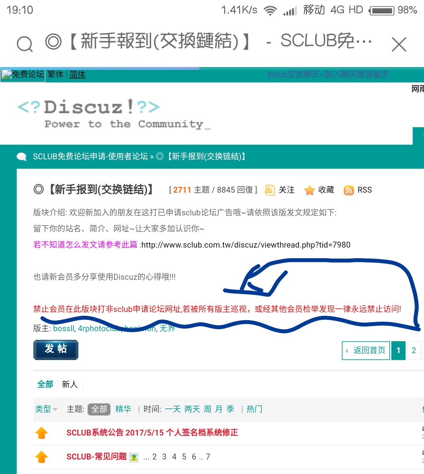Filter threads by 精华
Screen dimensions: 424x474
pos(123,409)
